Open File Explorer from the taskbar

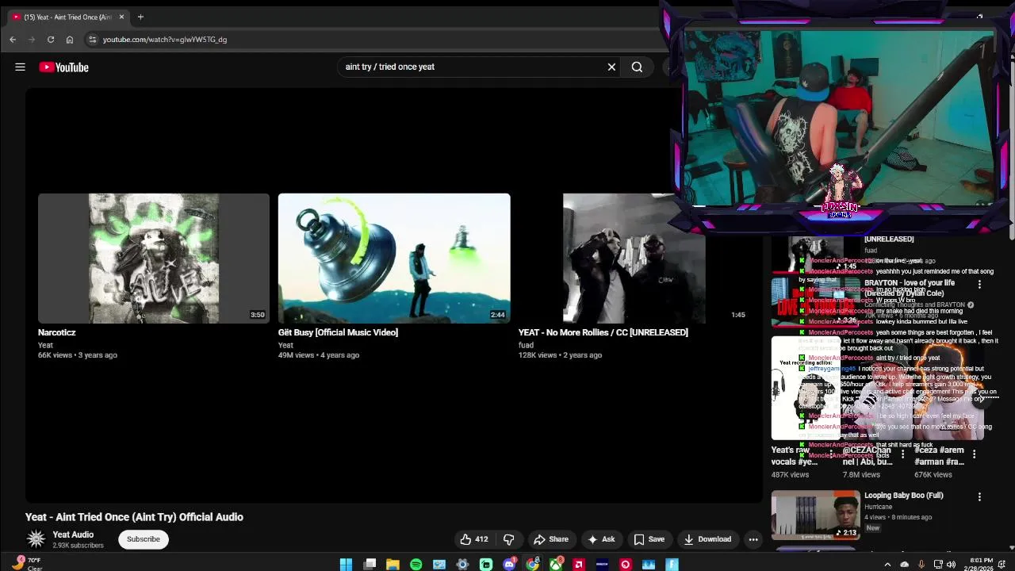point(393,565)
